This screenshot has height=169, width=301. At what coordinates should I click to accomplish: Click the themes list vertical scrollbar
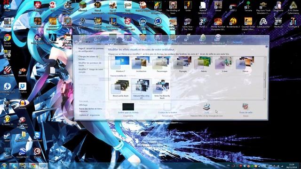click(265, 78)
